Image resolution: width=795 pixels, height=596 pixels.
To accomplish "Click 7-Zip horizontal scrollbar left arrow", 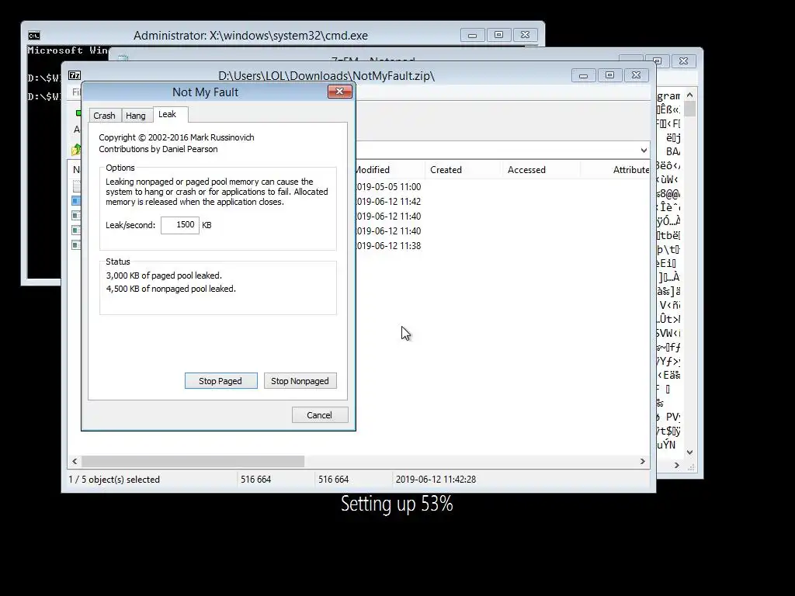I will click(75, 461).
